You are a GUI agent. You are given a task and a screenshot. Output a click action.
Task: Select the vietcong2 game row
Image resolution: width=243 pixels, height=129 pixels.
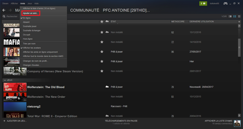(121, 106)
